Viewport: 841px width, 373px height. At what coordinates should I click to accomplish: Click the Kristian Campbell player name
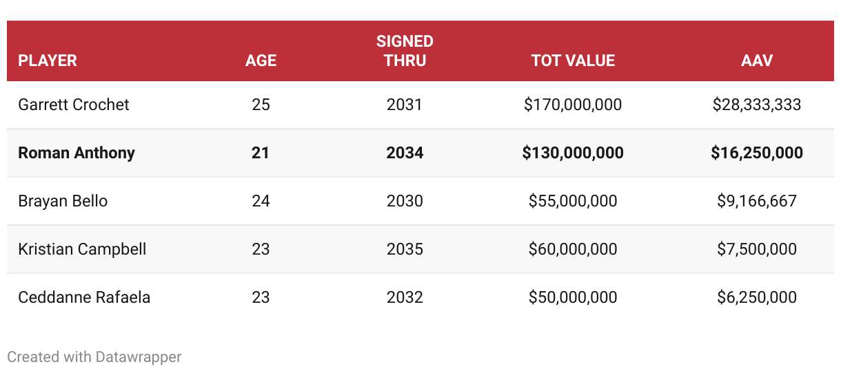(82, 249)
